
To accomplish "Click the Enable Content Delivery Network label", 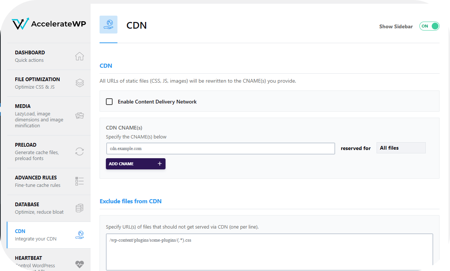I will (x=157, y=102).
